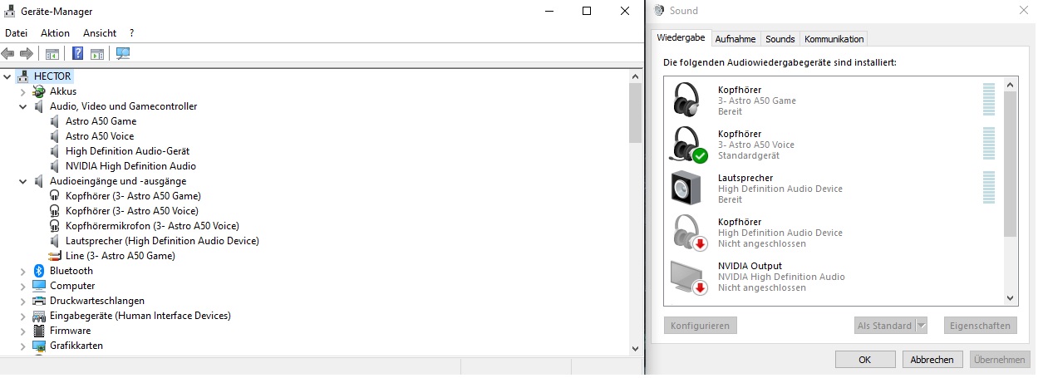Expand Druckwarteschlangen category
This screenshot has width=1038, height=378.
(x=23, y=301)
